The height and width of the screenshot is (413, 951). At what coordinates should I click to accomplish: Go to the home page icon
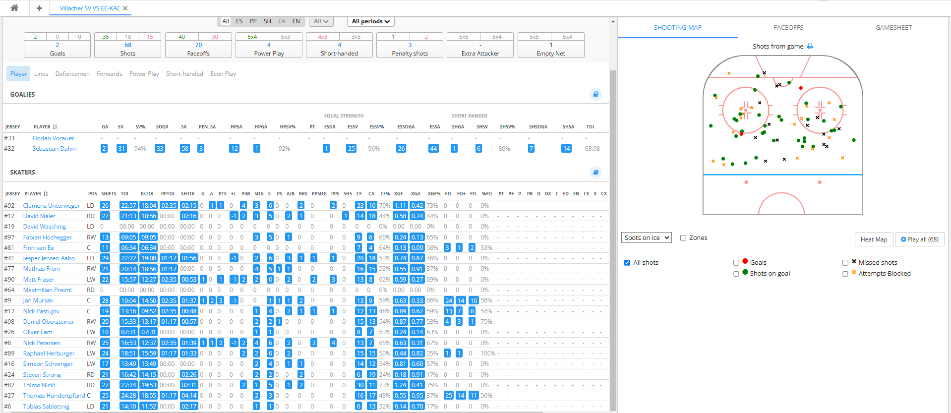(x=14, y=8)
